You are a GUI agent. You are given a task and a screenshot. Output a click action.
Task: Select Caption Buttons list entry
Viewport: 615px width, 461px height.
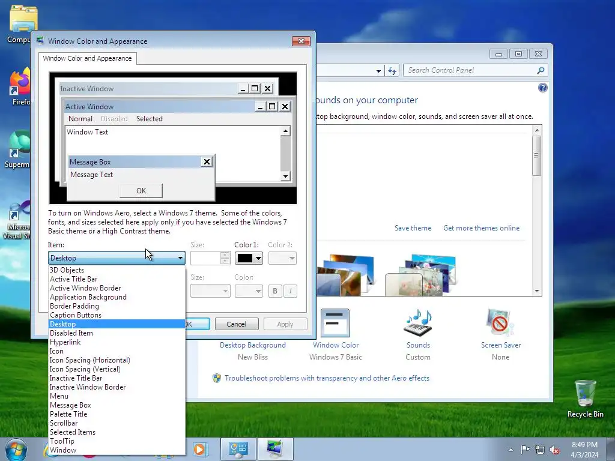117,315
